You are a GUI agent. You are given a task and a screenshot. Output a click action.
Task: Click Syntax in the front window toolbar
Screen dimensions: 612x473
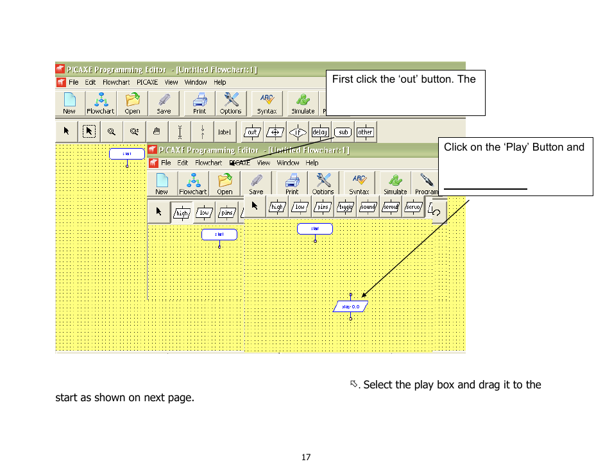pos(359,184)
